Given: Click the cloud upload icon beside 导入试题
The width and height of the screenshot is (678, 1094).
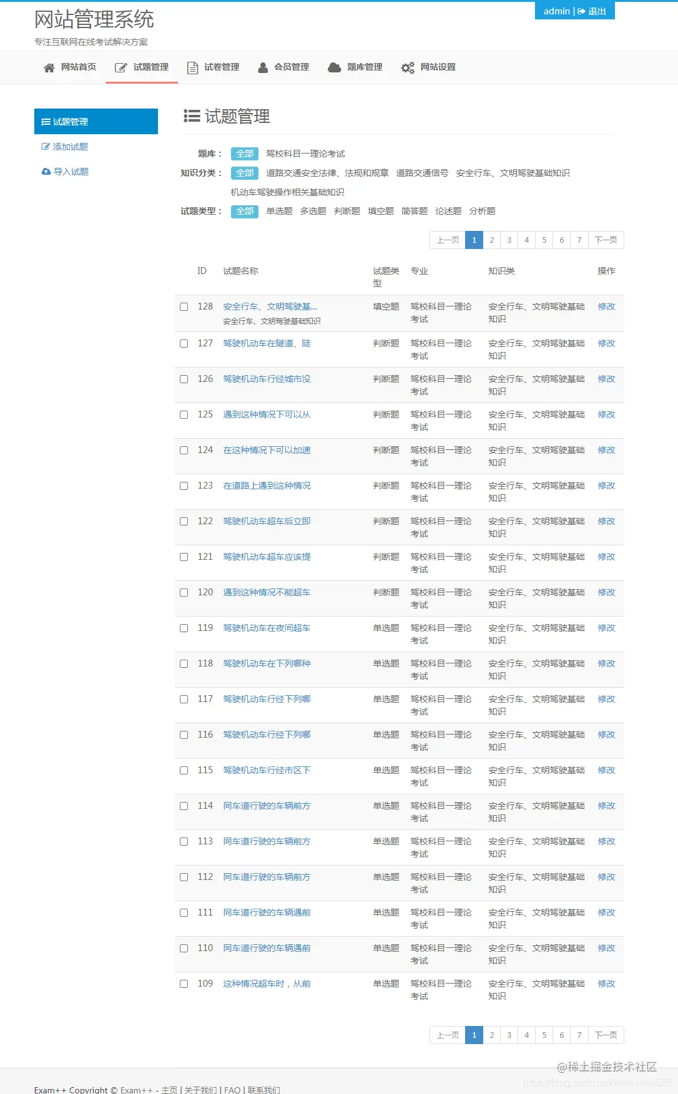Looking at the screenshot, I should pyautogui.click(x=46, y=172).
